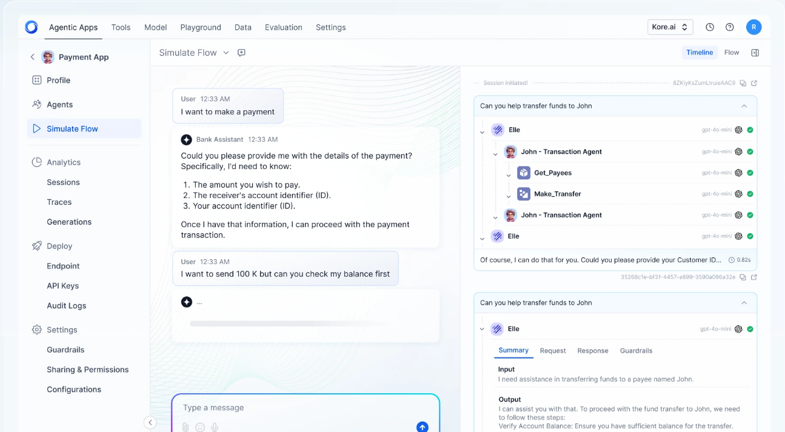Viewport: 785px width, 432px height.
Task: Collapse the Can you help transfer funds panel
Action: pos(744,105)
